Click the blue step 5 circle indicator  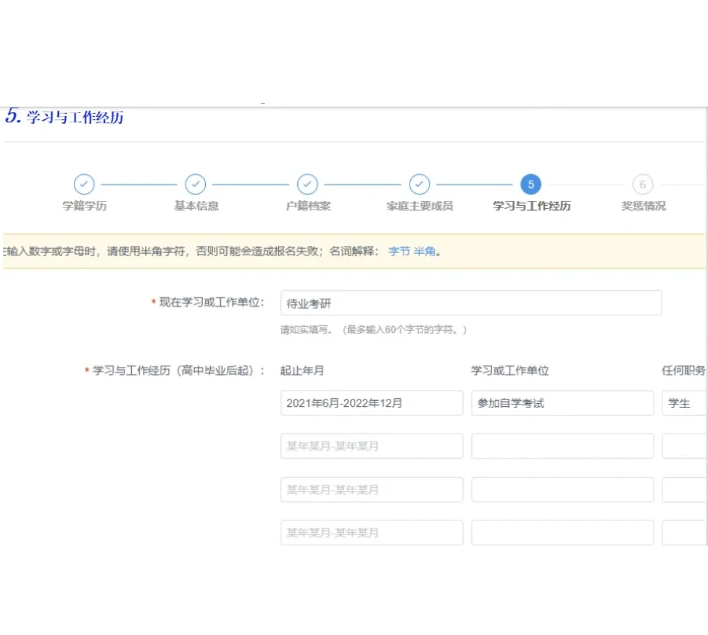(x=530, y=184)
